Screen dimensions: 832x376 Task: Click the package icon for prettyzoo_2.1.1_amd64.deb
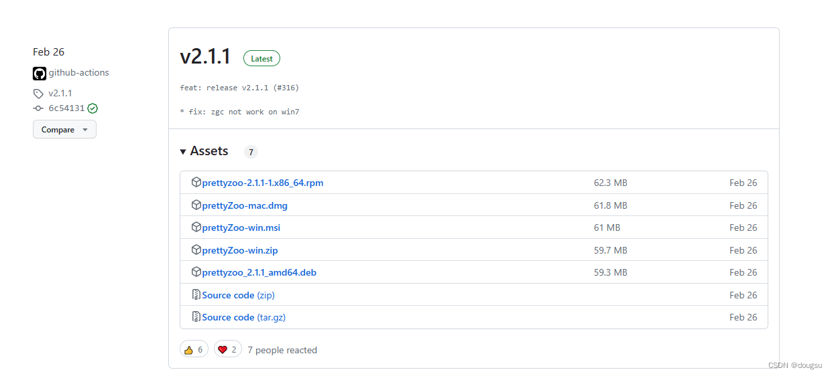pyautogui.click(x=196, y=272)
